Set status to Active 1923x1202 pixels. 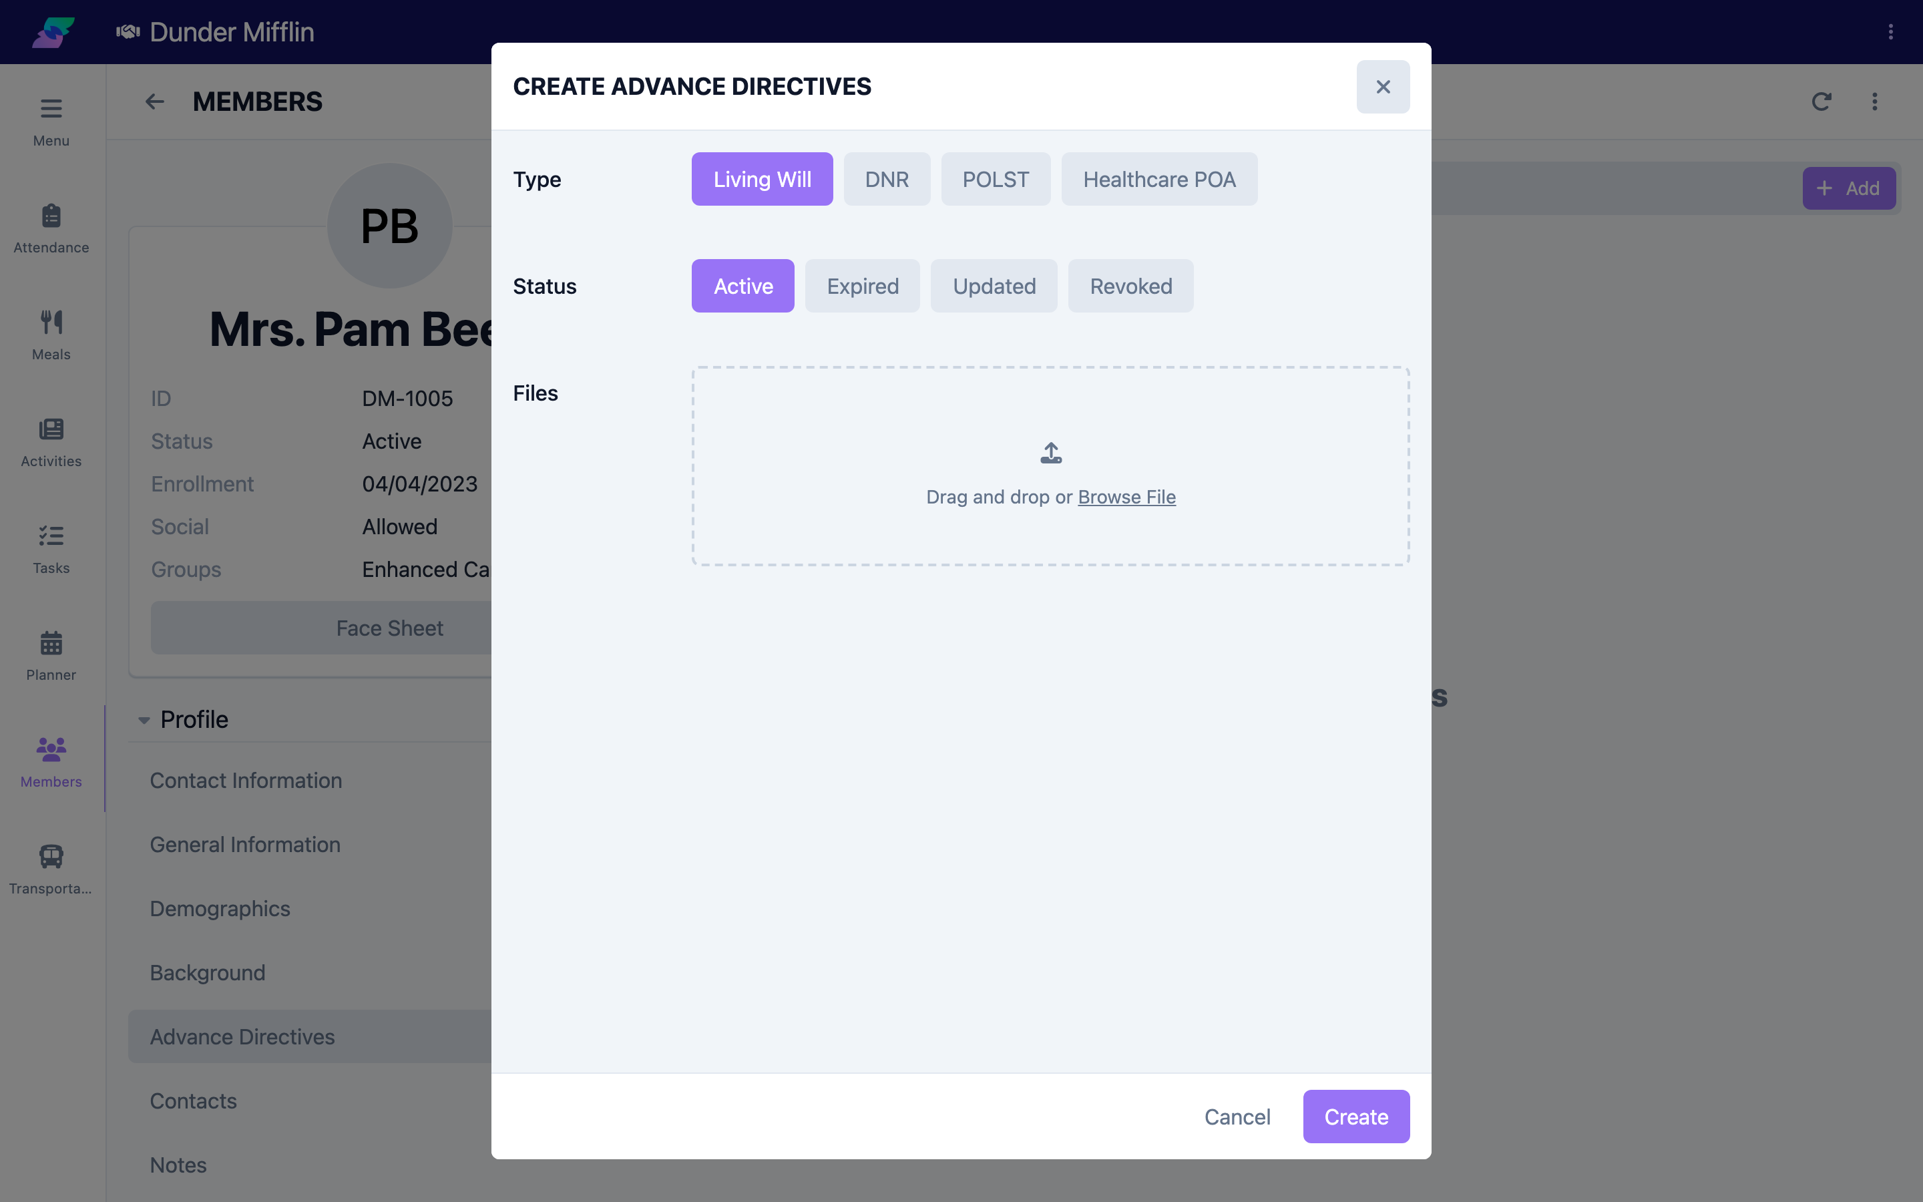coord(743,286)
